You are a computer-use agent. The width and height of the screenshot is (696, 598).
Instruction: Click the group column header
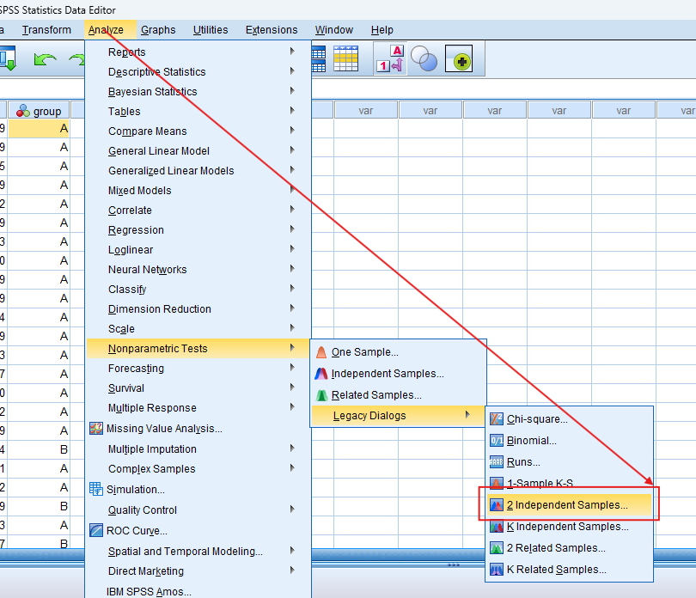point(40,111)
